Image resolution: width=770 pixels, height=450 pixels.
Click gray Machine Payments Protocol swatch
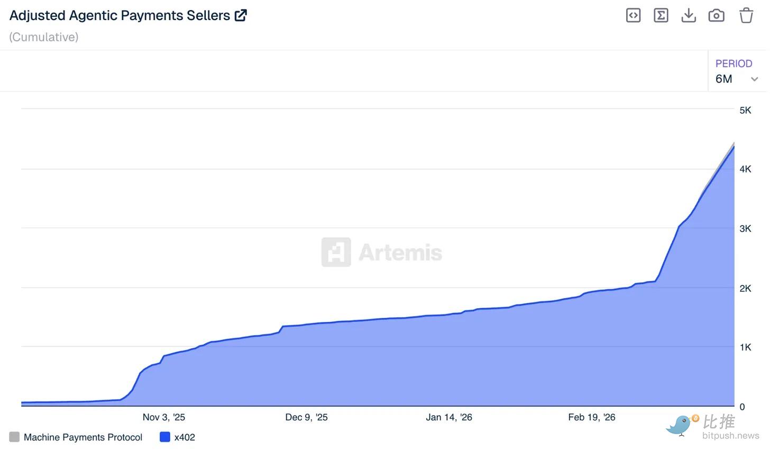pos(14,437)
